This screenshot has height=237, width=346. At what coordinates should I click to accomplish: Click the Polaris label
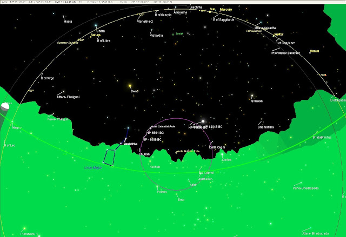pyautogui.click(x=162, y=192)
